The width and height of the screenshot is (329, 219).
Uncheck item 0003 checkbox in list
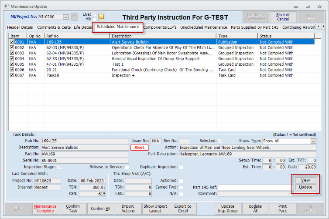[x=12, y=53]
